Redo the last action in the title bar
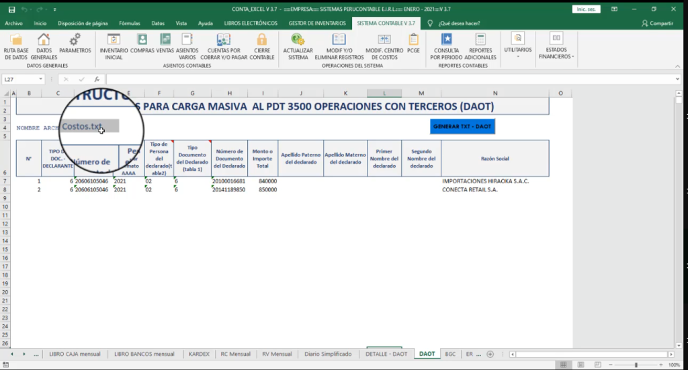The image size is (688, 370). pyautogui.click(x=40, y=9)
